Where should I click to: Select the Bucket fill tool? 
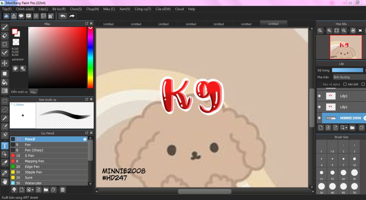(x=5, y=82)
